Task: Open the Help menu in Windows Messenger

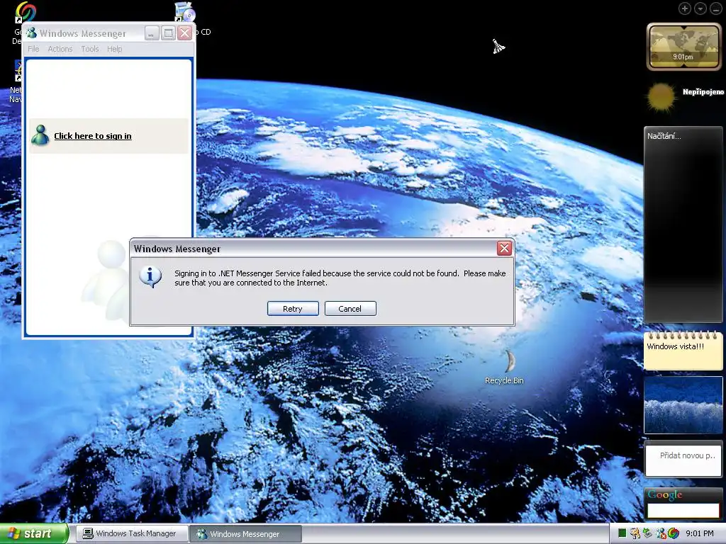Action: pos(114,49)
